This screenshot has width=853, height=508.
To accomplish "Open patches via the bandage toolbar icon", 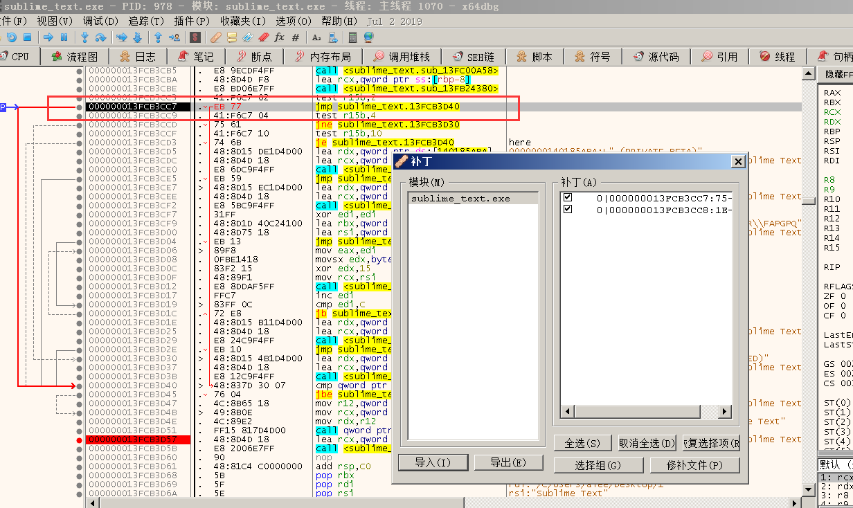I will click(216, 37).
